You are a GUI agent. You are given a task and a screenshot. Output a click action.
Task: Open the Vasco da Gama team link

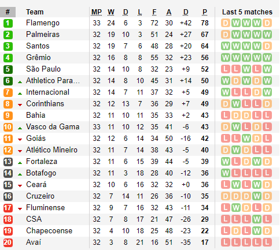[x=53, y=127]
